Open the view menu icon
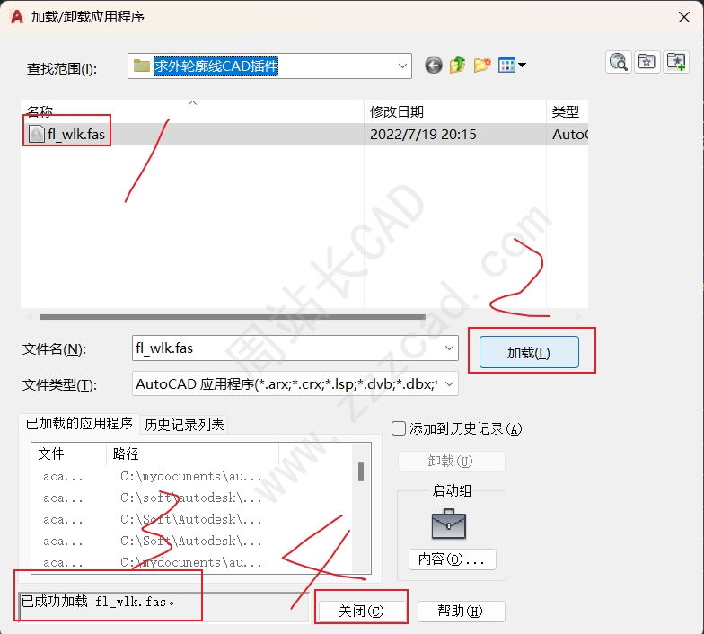The image size is (704, 634). coord(512,66)
